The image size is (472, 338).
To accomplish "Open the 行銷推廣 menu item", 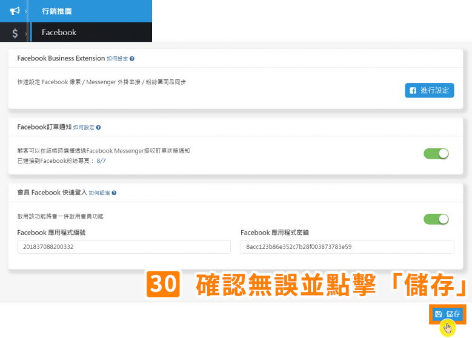I will click(x=56, y=11).
